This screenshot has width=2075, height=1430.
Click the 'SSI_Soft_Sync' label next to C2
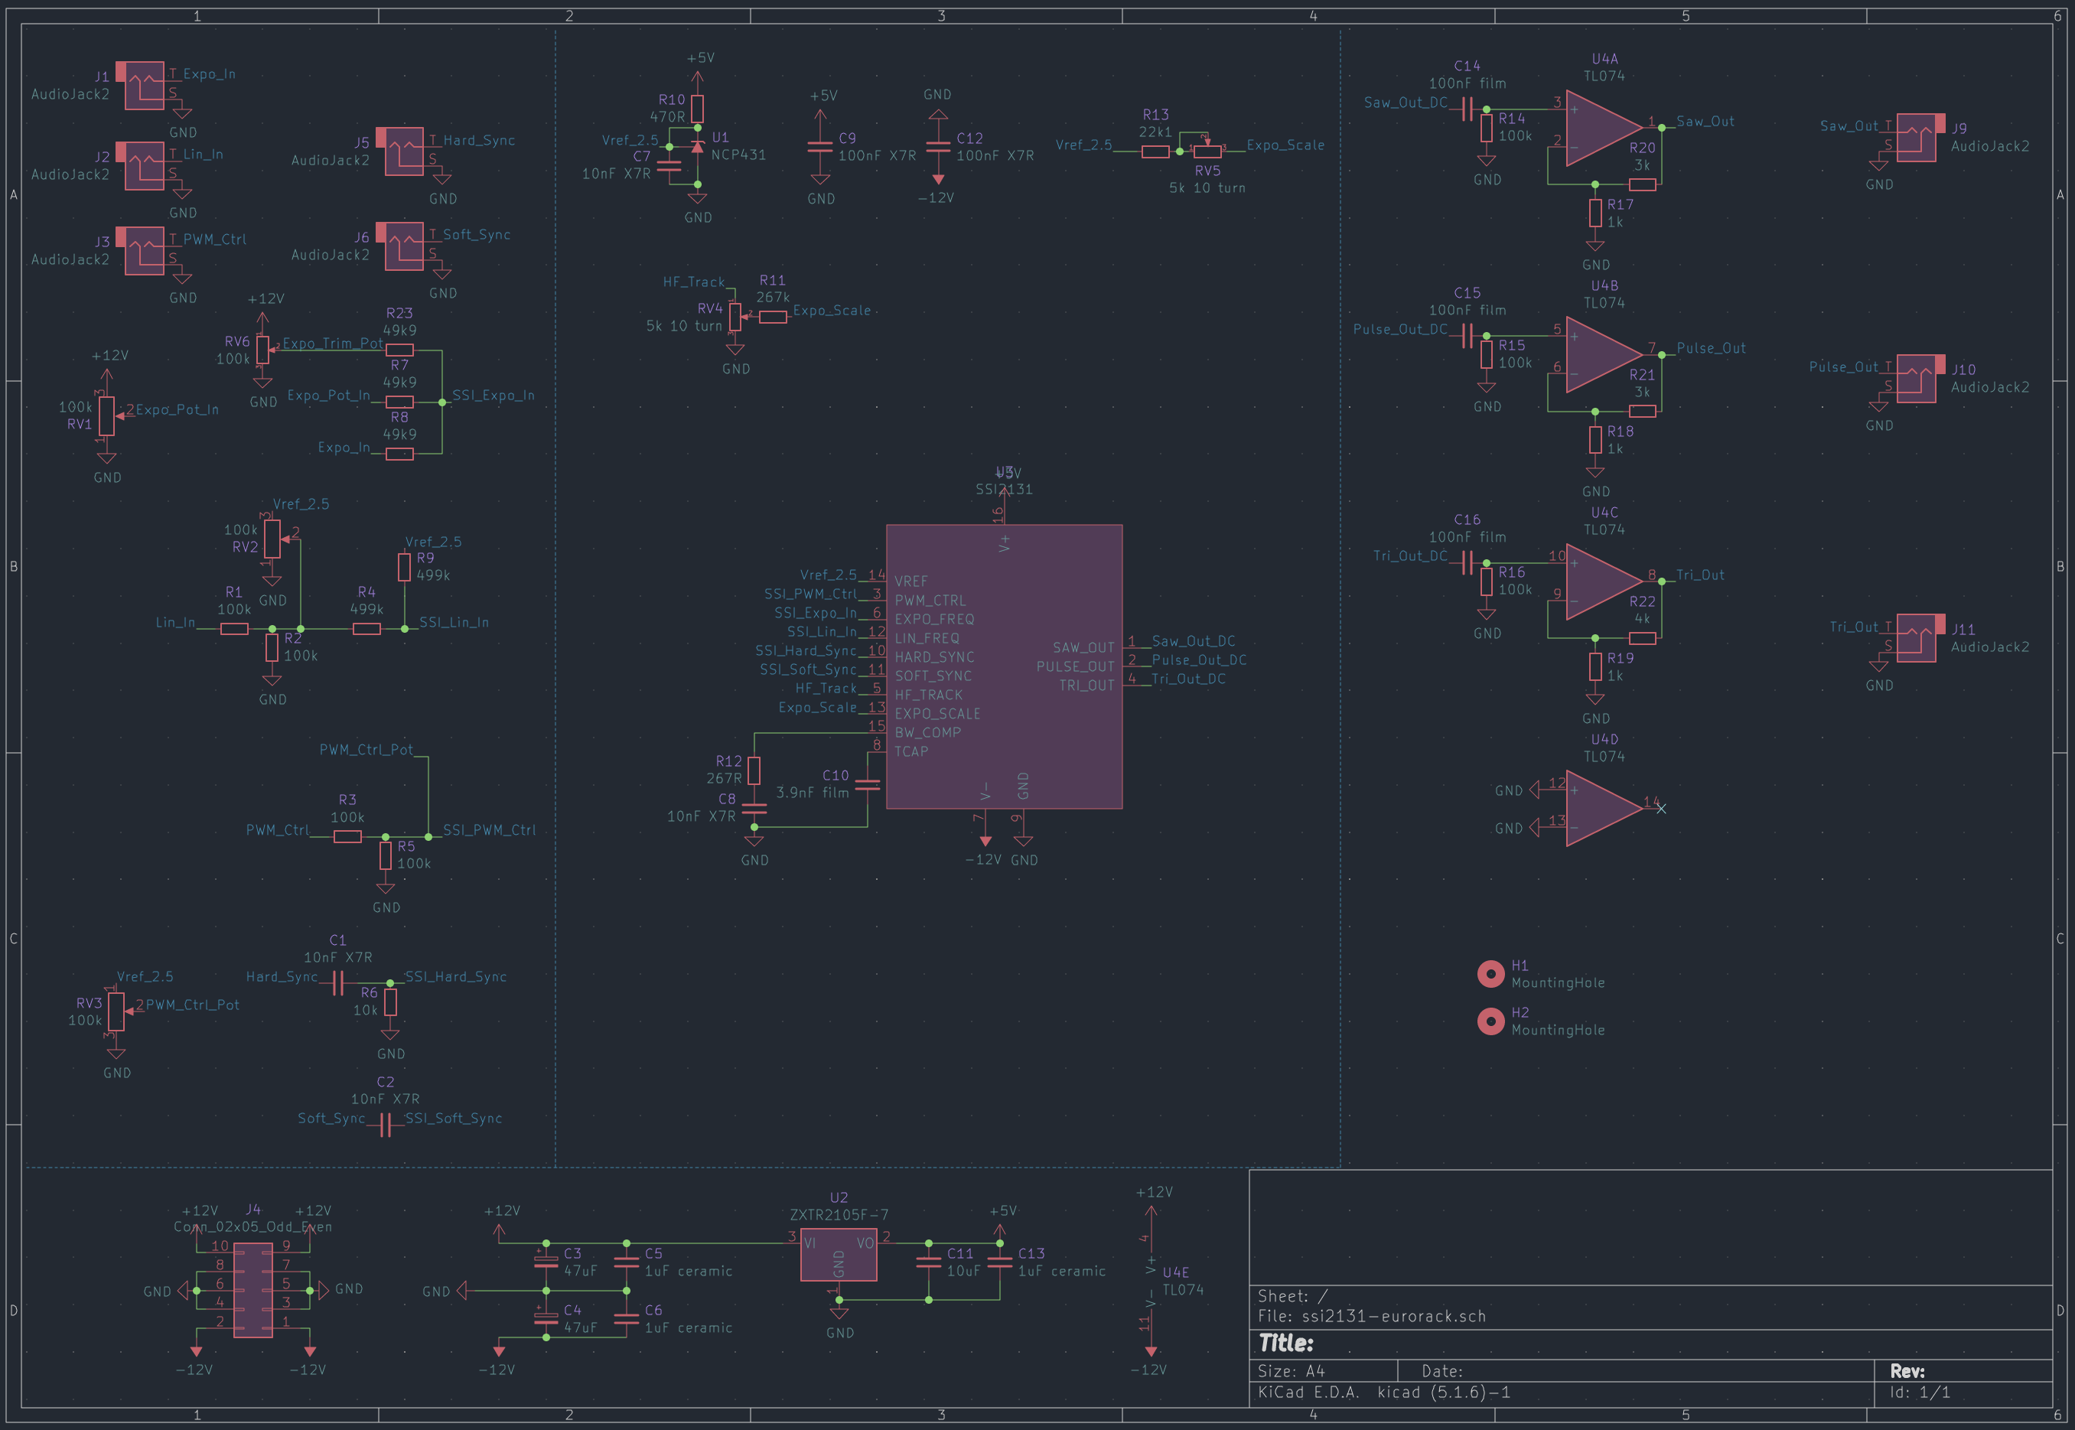tap(454, 1118)
